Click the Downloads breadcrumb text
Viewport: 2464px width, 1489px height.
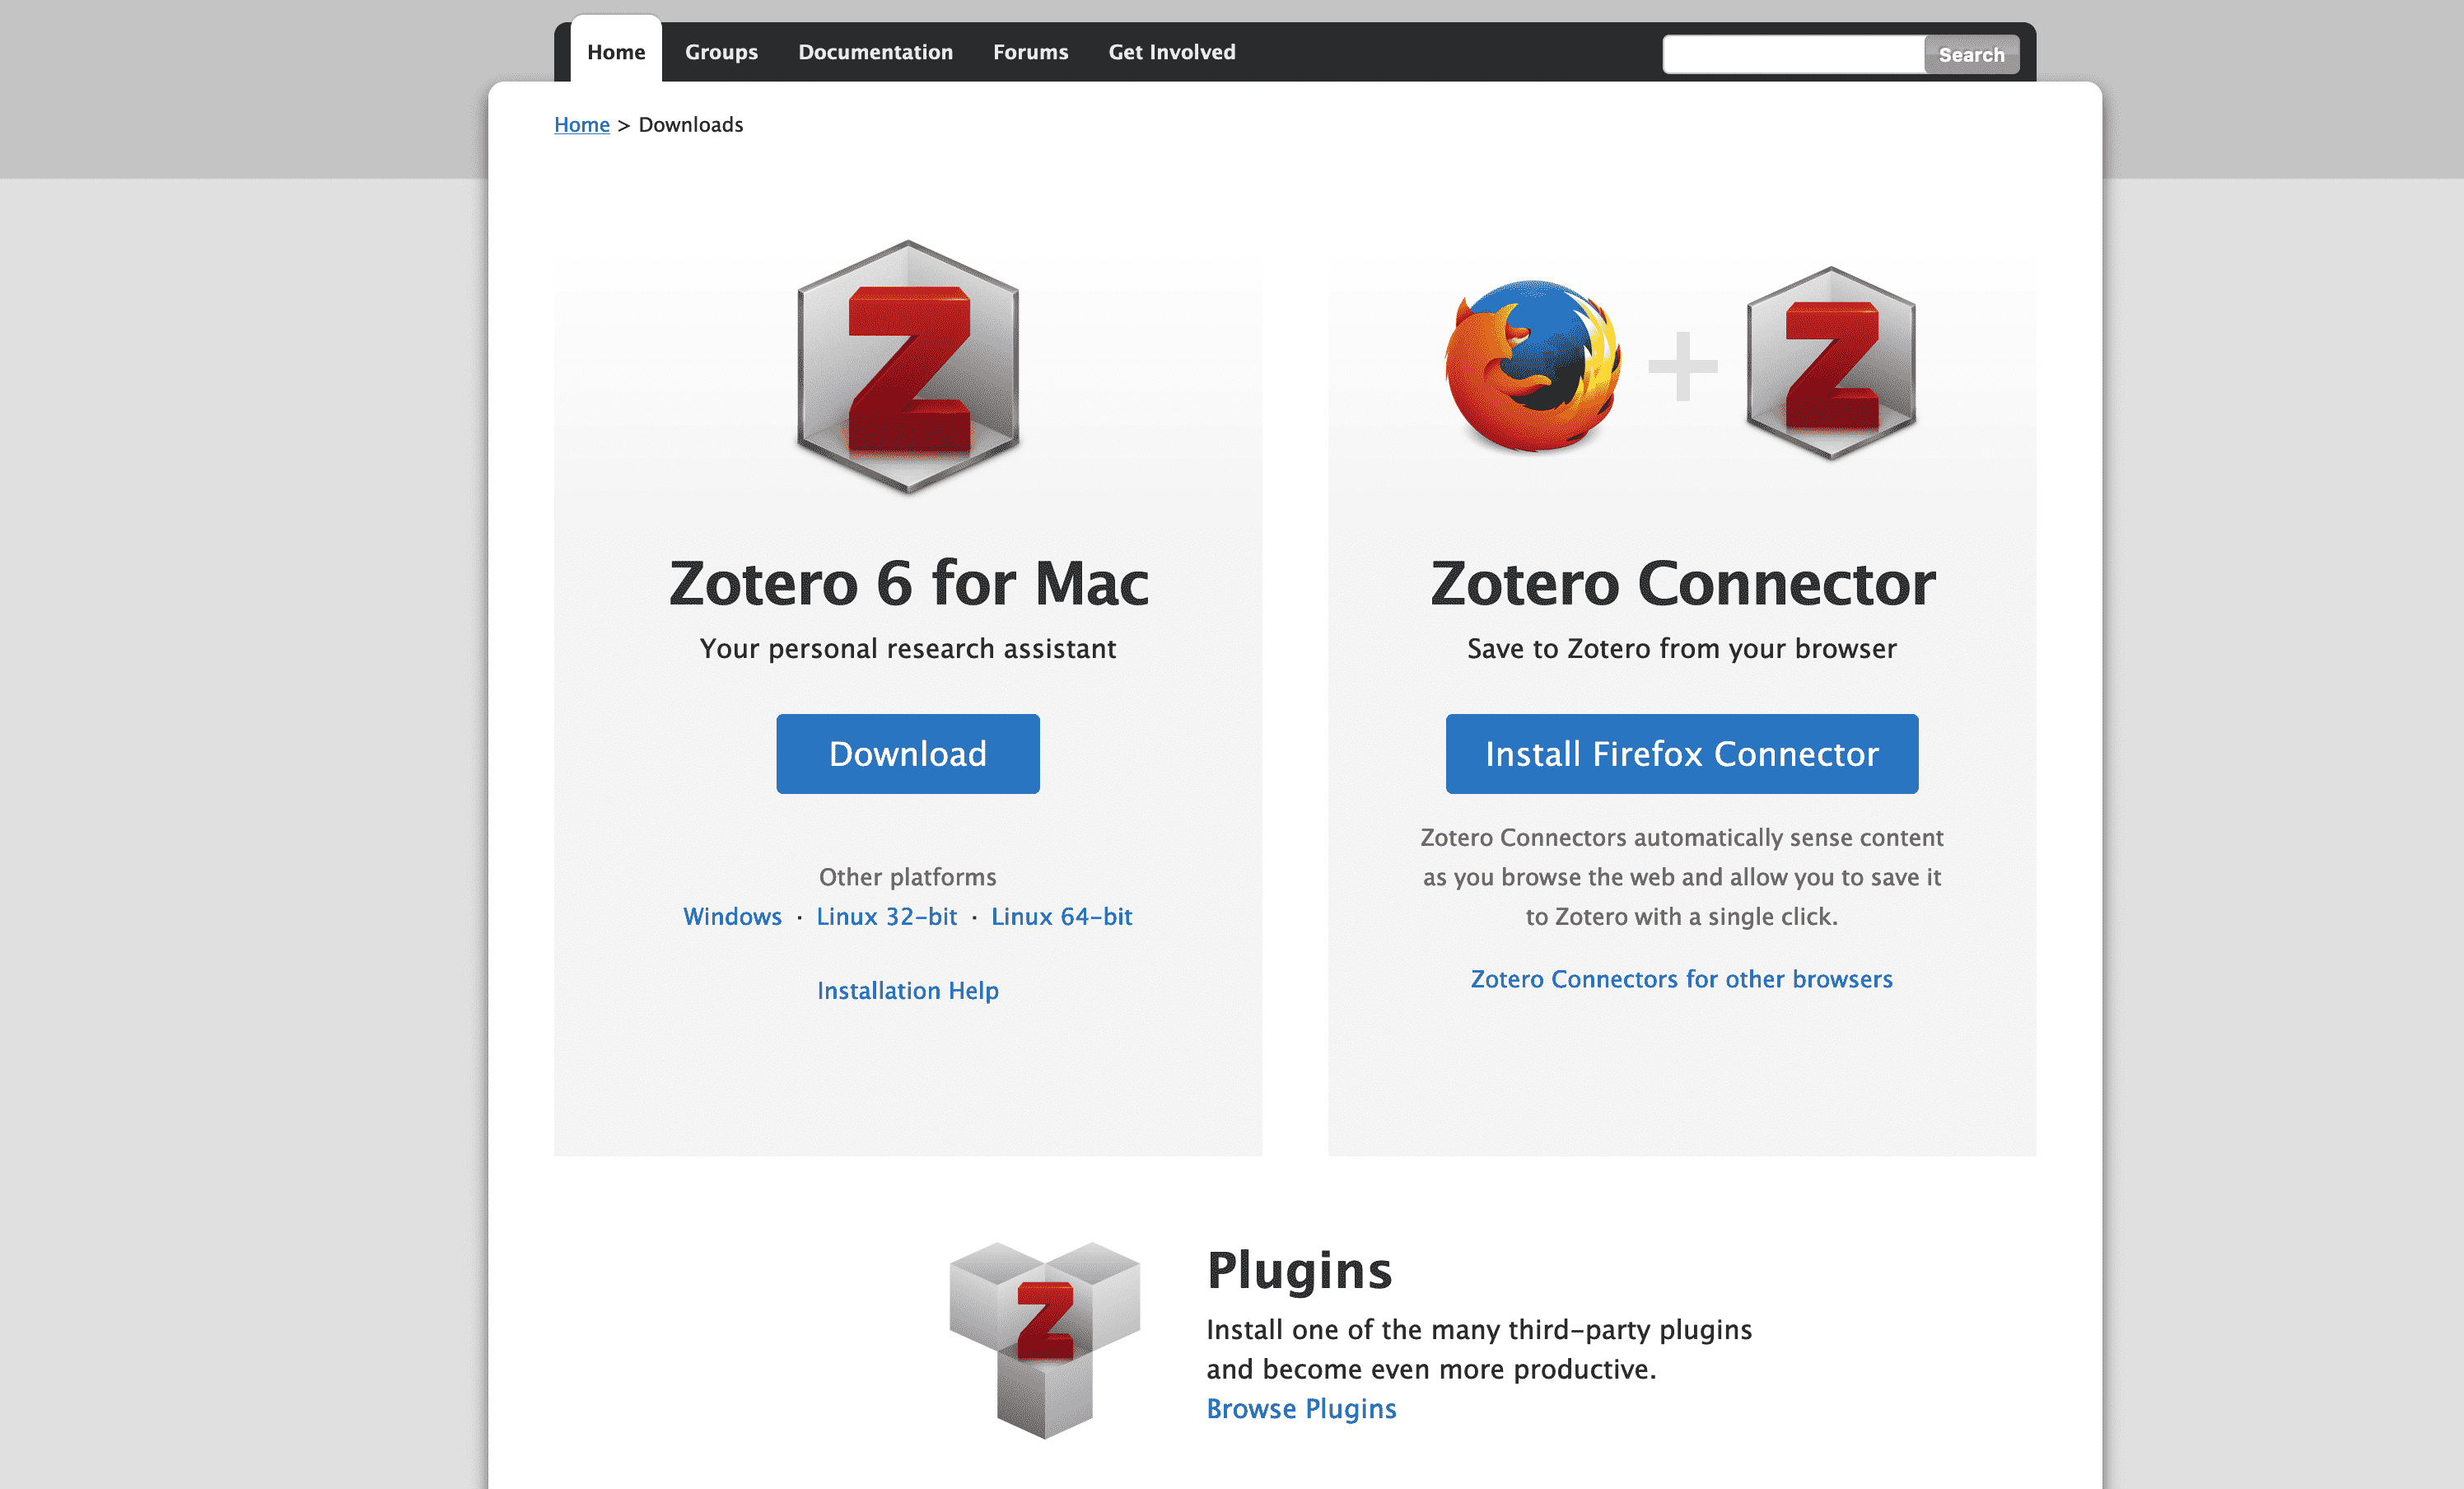[x=691, y=124]
